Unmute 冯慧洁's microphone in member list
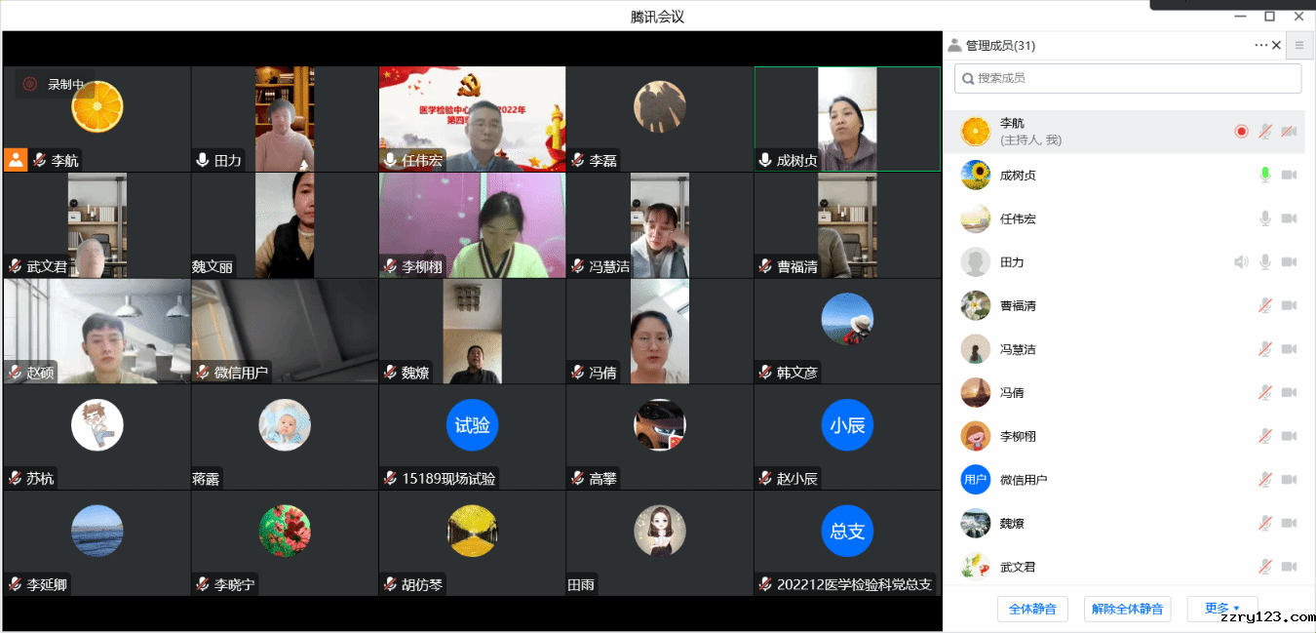The width and height of the screenshot is (1316, 633). click(1264, 349)
